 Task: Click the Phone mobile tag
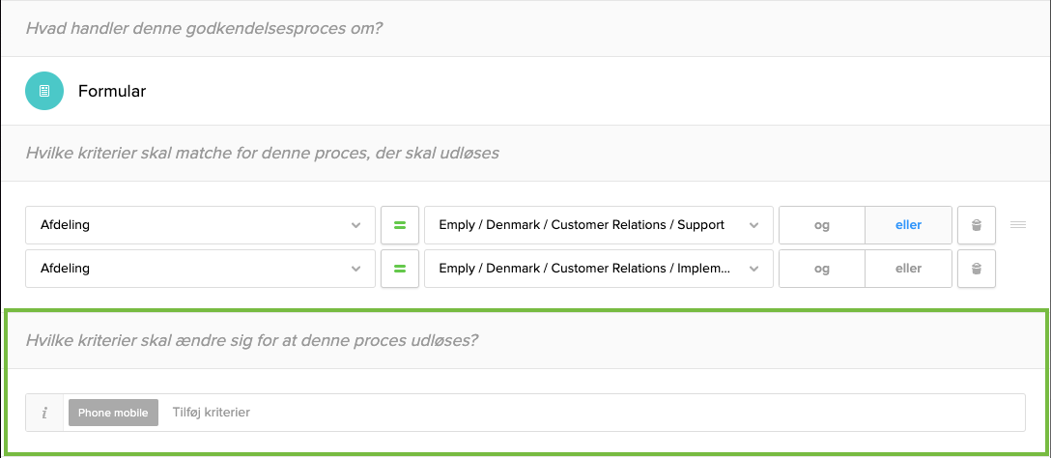(113, 413)
